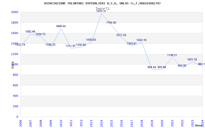Click the 1353.81 data label
This screenshot has width=205, height=128.
point(131,44)
